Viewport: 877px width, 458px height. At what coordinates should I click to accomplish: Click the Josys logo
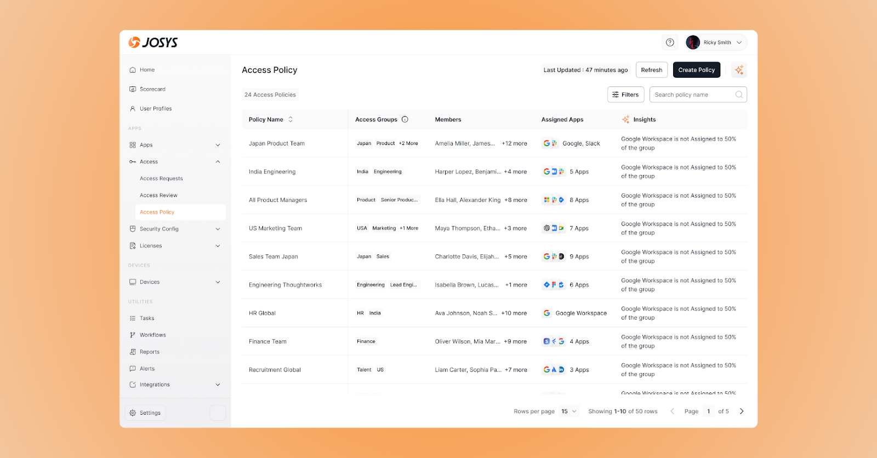[153, 42]
